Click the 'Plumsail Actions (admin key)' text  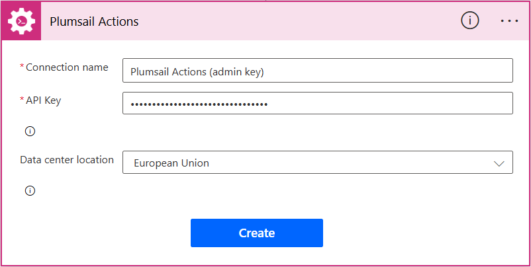[x=197, y=72]
